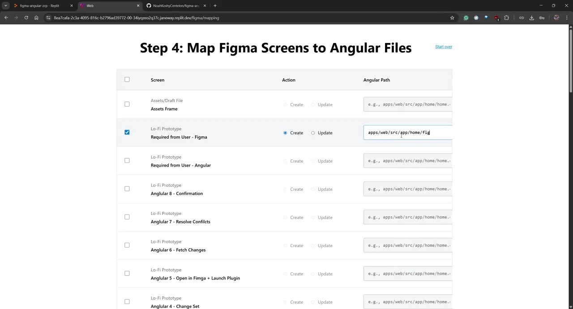Check Anglular 7 - Resolve Confilcts checkbox

click(x=127, y=217)
